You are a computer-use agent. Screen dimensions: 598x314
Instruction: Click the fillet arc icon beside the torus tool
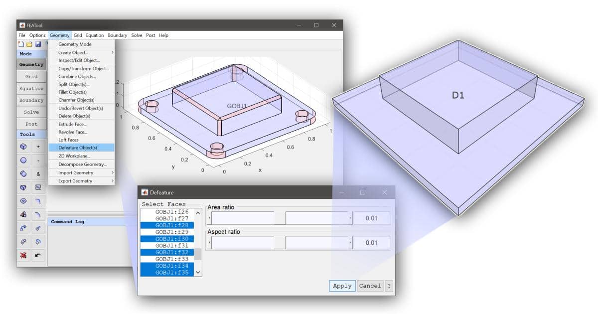(x=38, y=201)
